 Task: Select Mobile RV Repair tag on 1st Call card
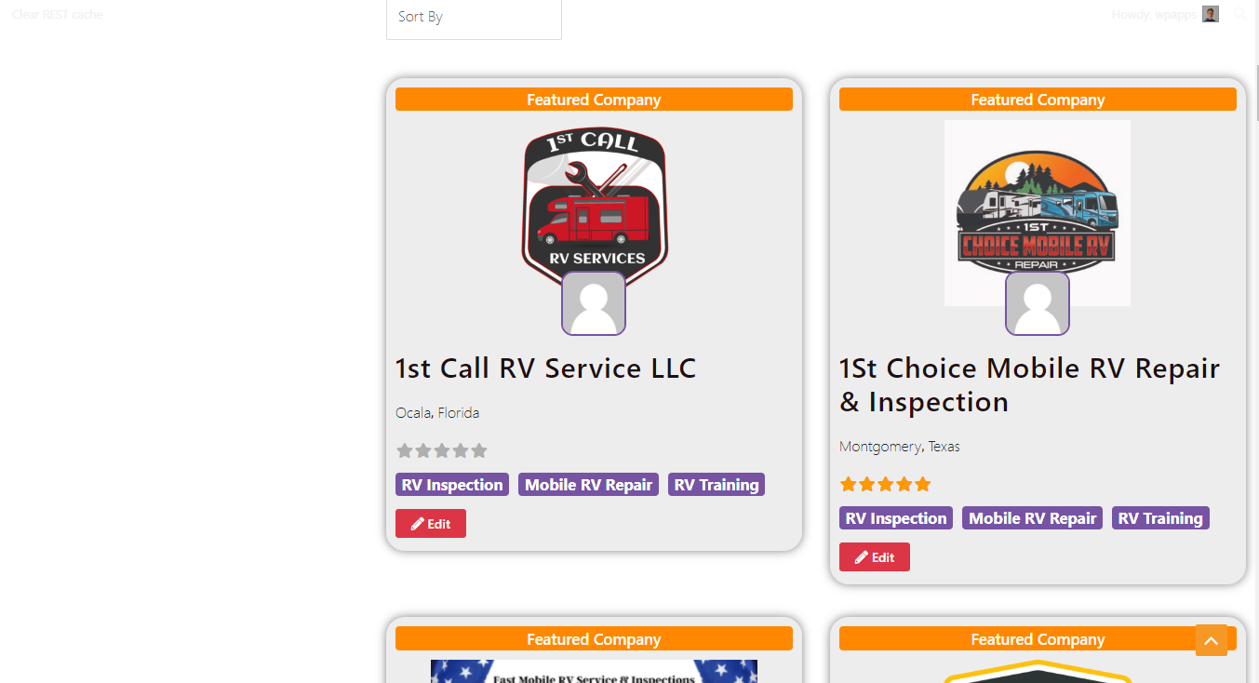[588, 485]
